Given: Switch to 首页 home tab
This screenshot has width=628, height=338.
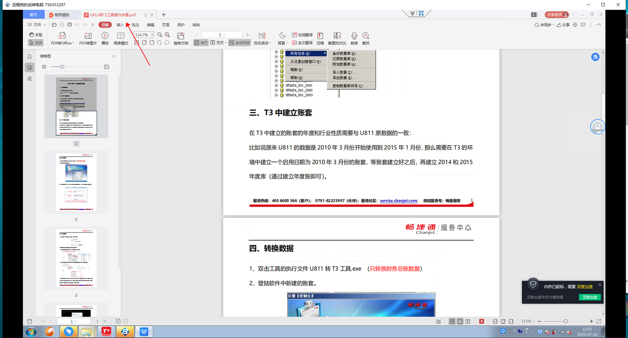Looking at the screenshot, I should (33, 15).
